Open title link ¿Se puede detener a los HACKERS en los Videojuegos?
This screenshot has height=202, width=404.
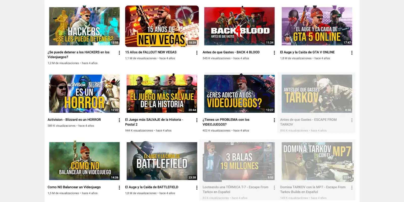[x=79, y=55]
